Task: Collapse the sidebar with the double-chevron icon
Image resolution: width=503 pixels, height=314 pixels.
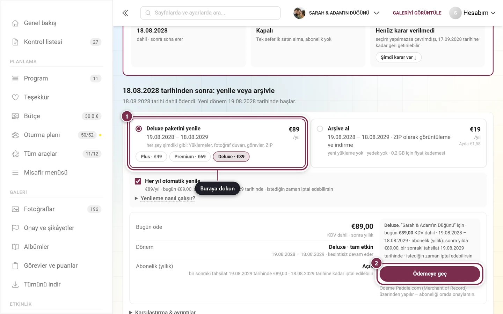Action: pos(125,13)
